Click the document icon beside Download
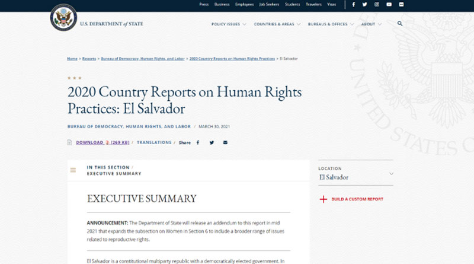 [69, 142]
